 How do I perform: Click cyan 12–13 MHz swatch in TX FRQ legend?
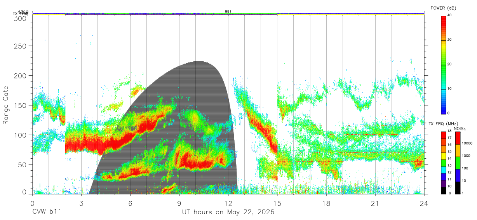[x=444, y=169]
